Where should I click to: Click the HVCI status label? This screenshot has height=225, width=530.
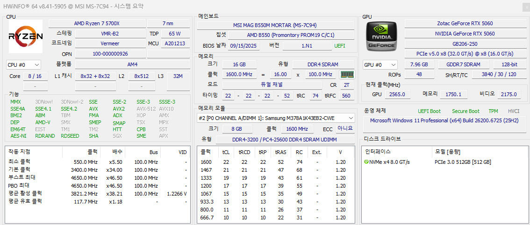tap(514, 111)
